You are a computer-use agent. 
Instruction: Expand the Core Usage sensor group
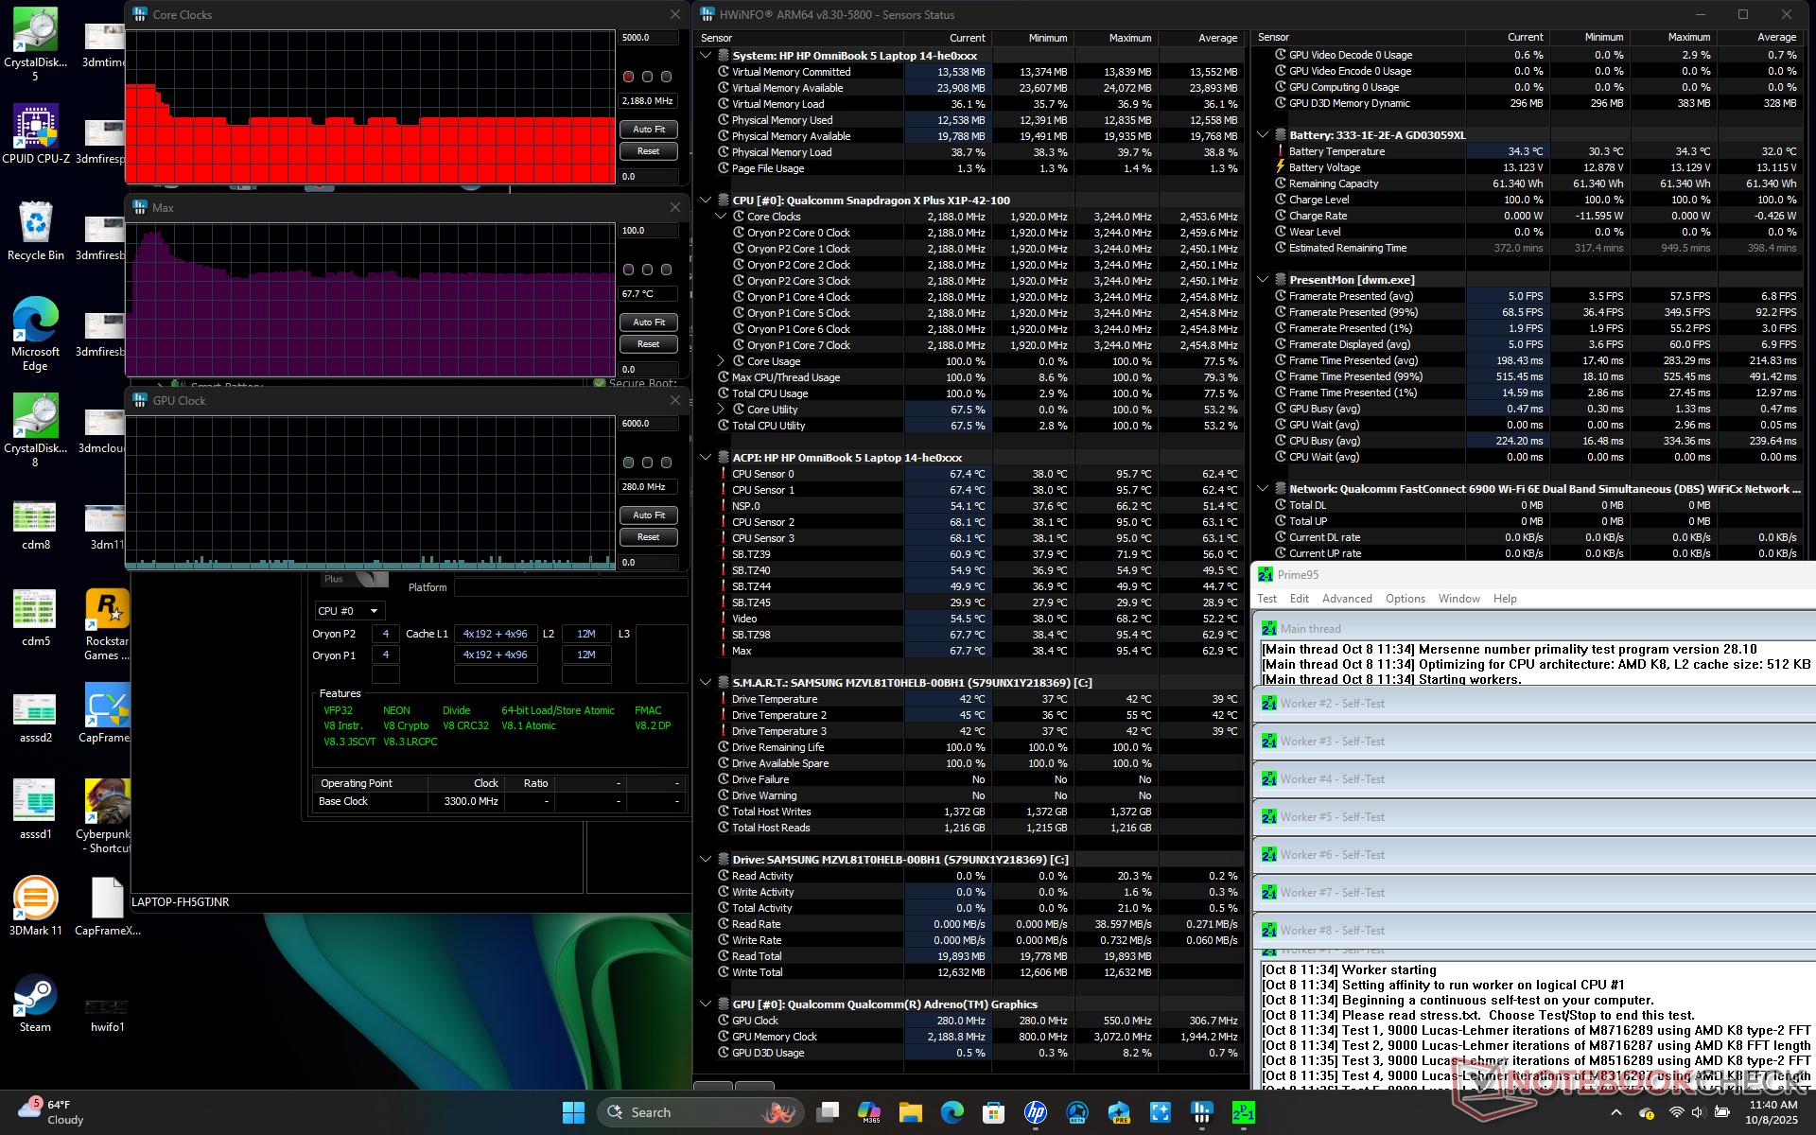pos(721,361)
